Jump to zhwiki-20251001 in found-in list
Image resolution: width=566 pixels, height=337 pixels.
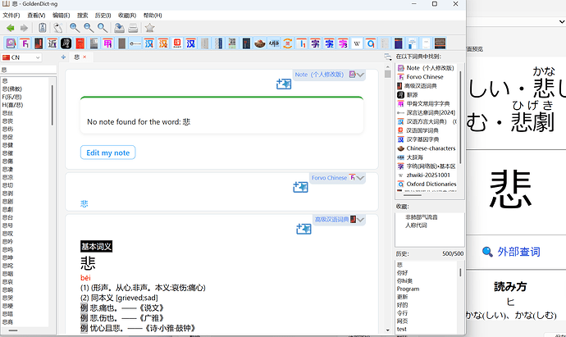[428, 175]
